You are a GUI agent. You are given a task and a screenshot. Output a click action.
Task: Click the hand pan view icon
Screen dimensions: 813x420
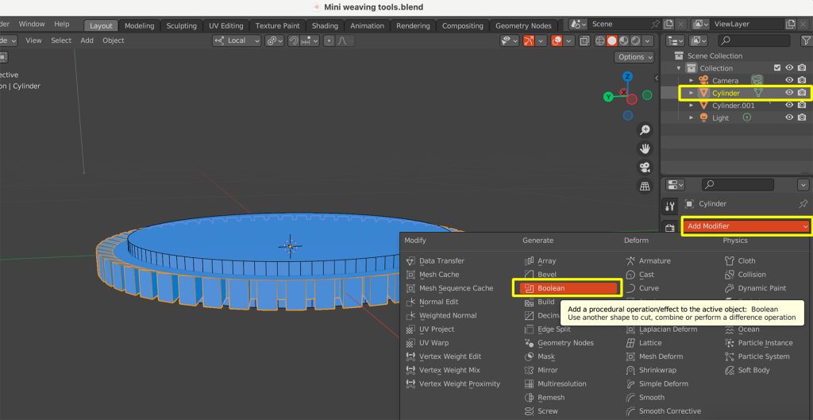[x=645, y=148]
